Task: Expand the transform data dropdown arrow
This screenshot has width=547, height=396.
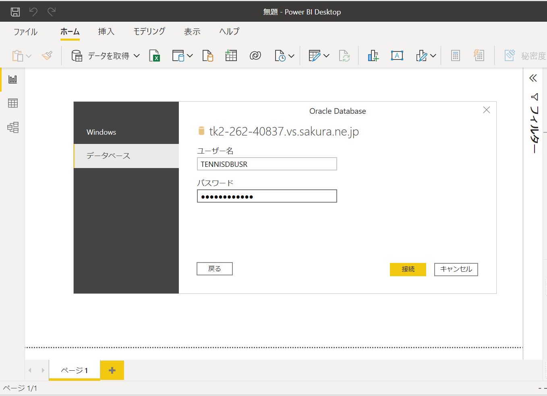Action: click(x=326, y=56)
